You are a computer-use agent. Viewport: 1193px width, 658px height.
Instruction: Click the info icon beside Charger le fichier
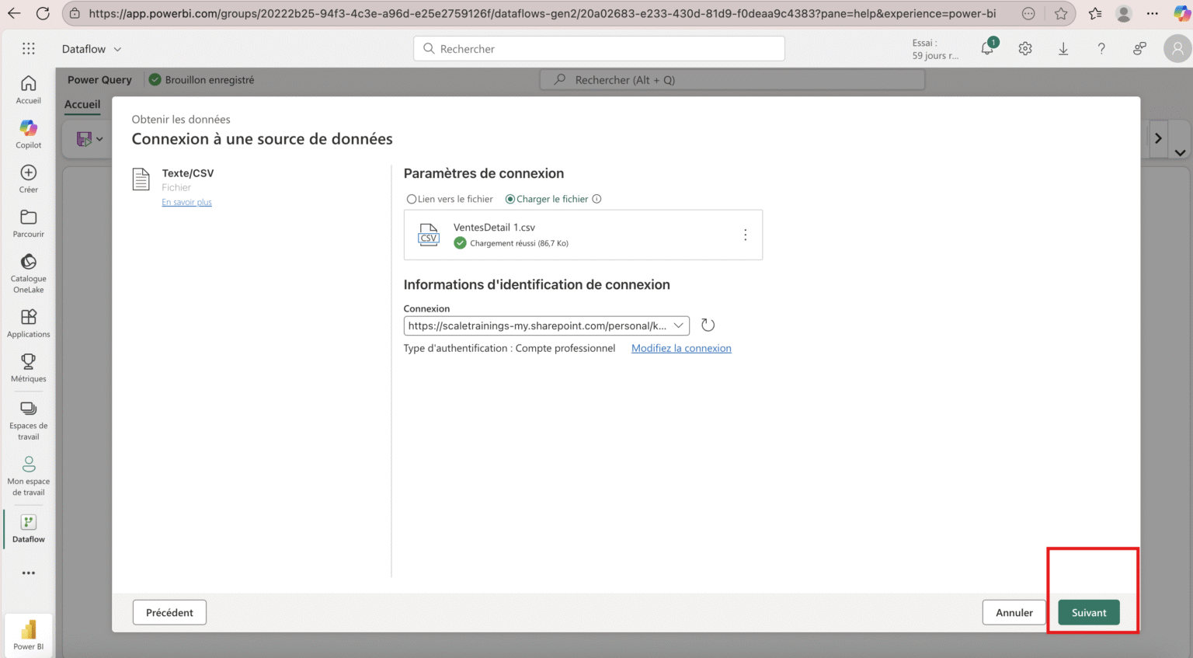click(596, 199)
